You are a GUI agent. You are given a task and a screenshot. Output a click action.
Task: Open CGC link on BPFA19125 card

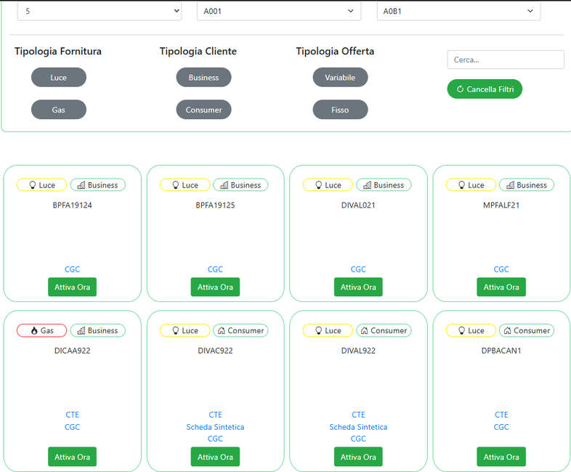click(x=215, y=269)
